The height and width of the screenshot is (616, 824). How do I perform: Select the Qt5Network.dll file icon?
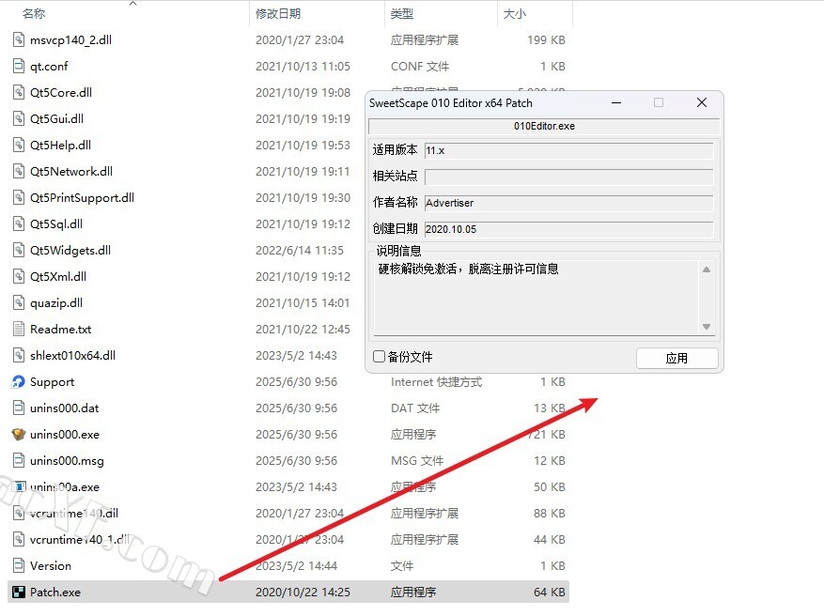(x=19, y=171)
